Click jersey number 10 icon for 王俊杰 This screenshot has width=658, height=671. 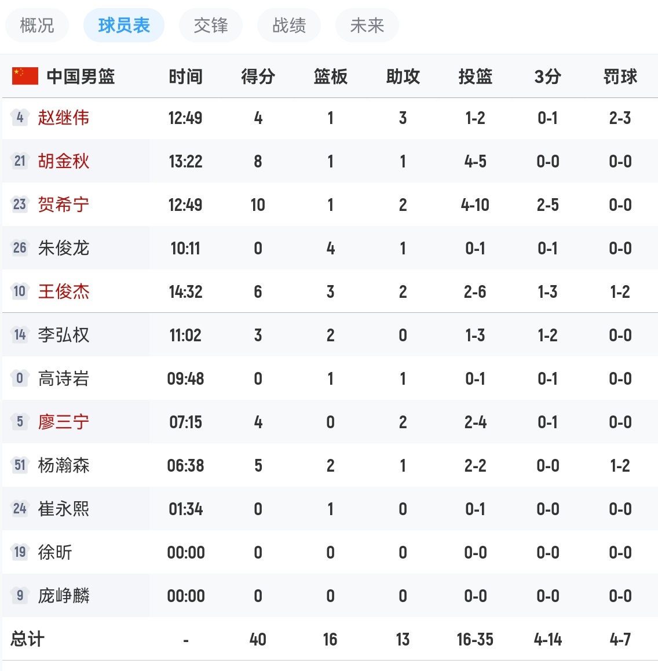point(20,291)
